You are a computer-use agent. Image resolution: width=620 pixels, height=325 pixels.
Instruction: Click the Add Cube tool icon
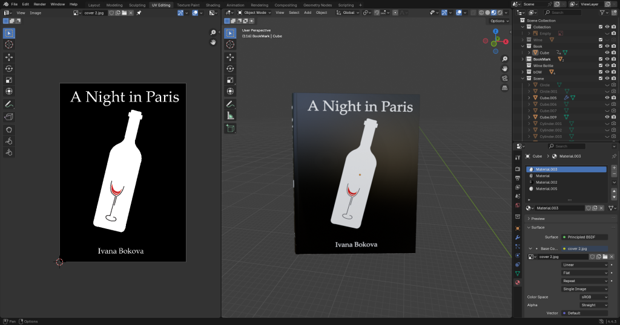pos(230,128)
